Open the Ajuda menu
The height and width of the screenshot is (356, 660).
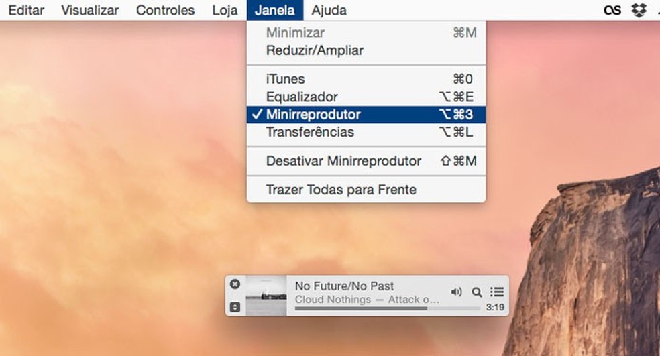click(x=329, y=10)
